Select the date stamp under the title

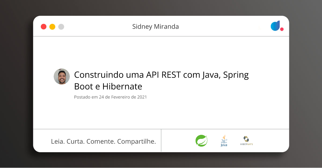click(x=110, y=97)
